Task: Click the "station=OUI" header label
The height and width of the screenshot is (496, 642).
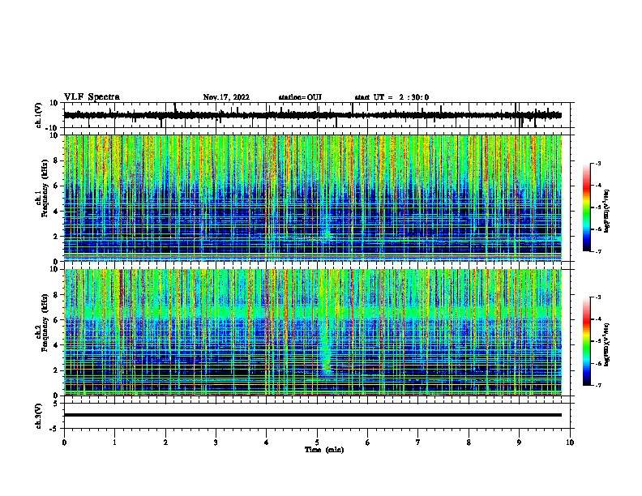Action: (x=300, y=97)
